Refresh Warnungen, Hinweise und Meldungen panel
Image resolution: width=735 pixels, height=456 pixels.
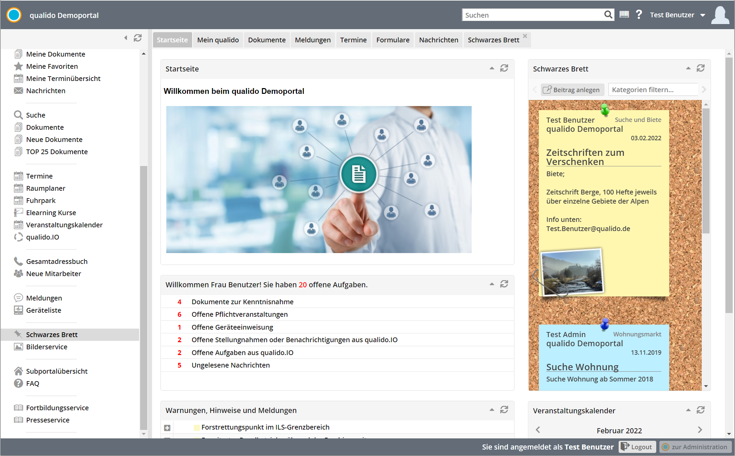click(504, 410)
